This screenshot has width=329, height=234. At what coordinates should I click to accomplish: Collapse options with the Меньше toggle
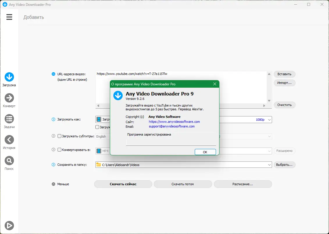click(x=53, y=184)
